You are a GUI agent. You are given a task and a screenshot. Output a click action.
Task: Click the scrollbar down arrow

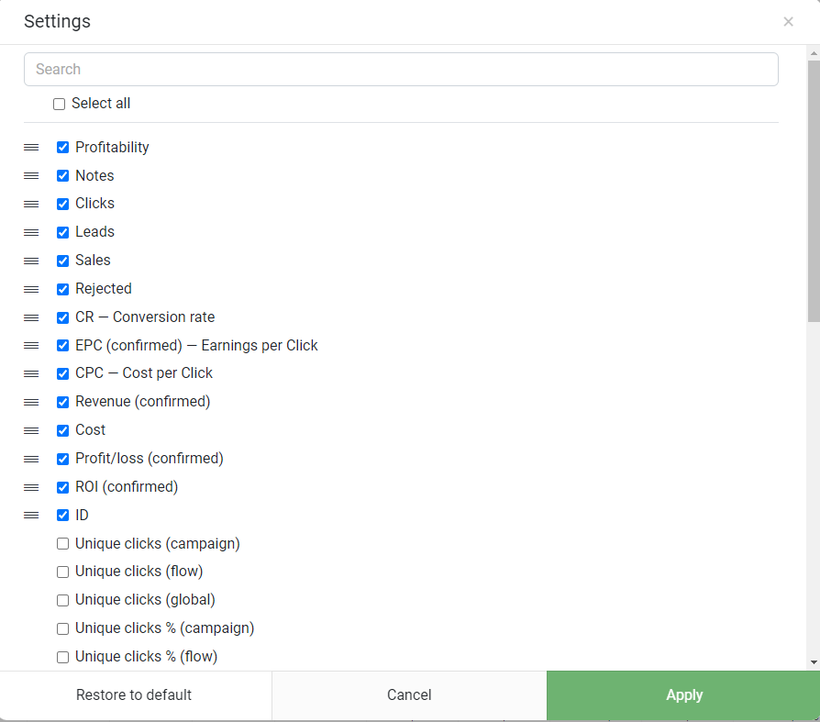click(x=814, y=662)
